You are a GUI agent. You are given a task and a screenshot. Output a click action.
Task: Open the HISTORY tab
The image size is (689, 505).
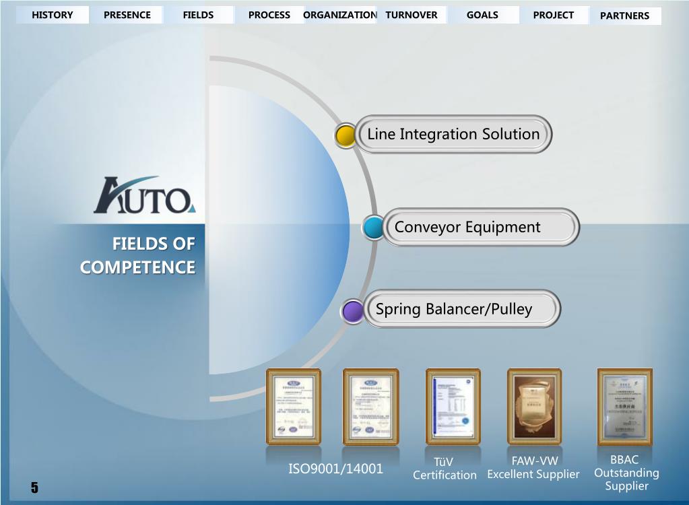53,15
